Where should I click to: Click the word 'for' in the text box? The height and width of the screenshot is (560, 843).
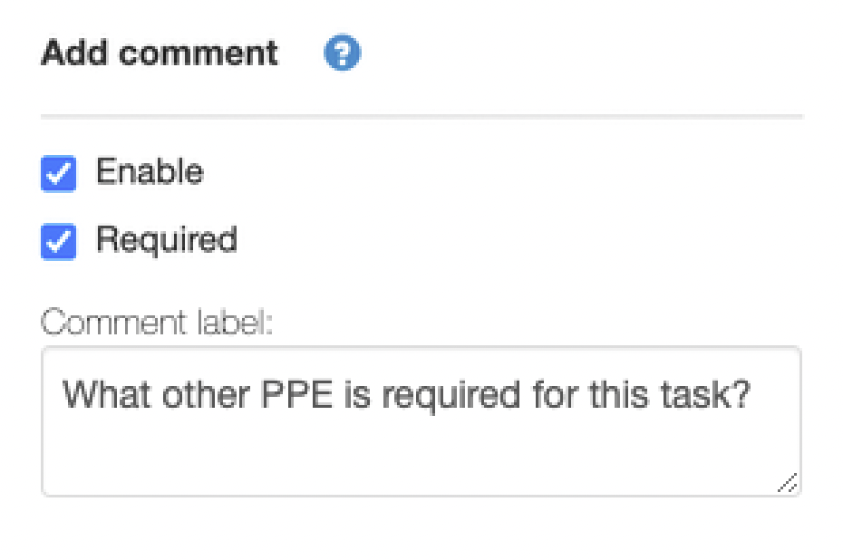[556, 394]
